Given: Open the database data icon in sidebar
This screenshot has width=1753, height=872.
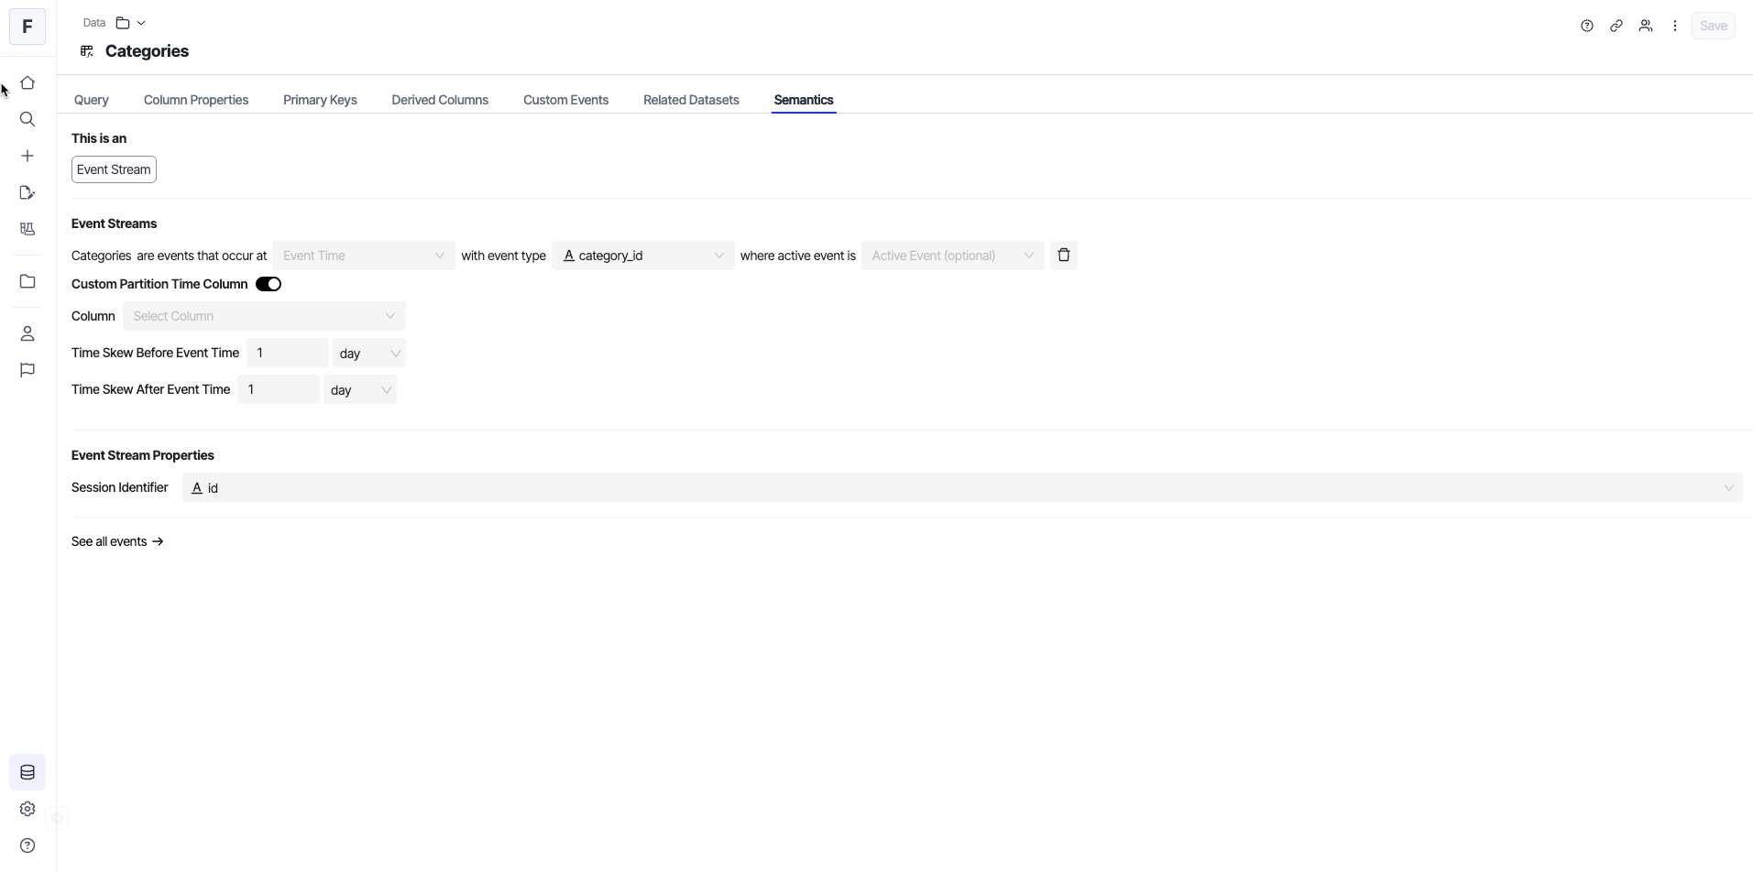Looking at the screenshot, I should point(27,773).
